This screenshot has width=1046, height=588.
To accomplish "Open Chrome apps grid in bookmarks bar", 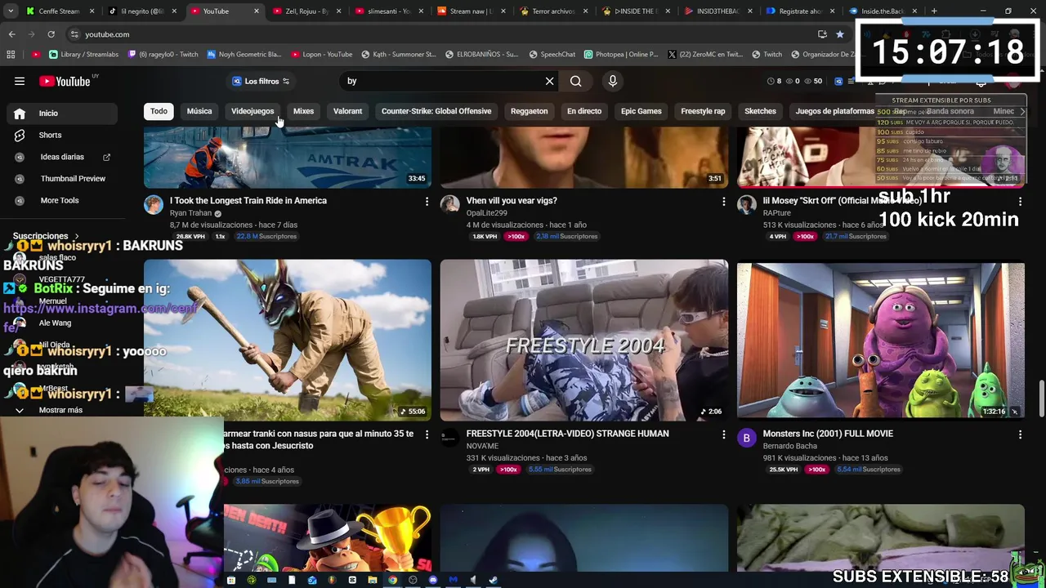I will pyautogui.click(x=11, y=55).
